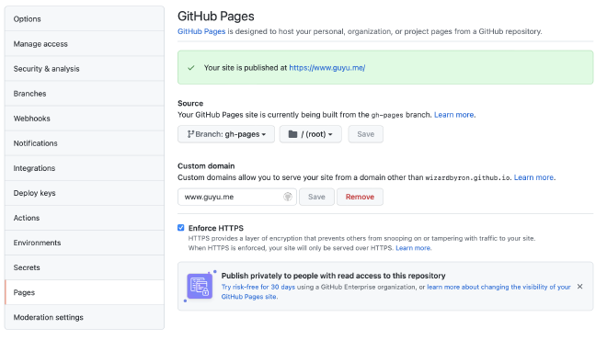607x340 pixels.
Task: Select Actions in the sidebar
Action: [x=85, y=218]
